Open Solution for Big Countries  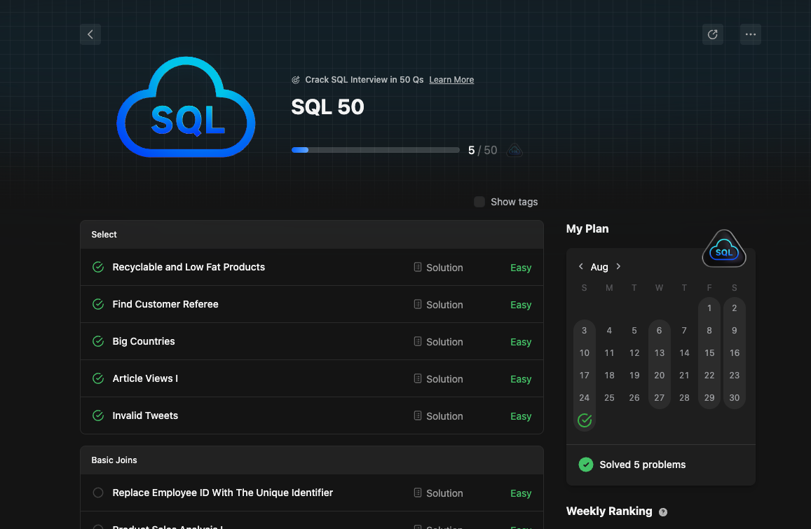(438, 342)
